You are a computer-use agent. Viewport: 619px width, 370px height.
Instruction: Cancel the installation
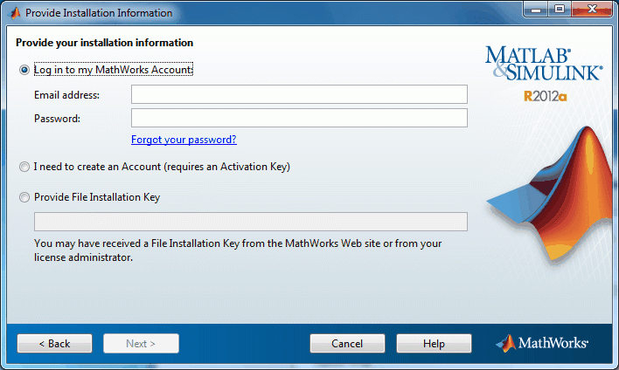point(347,344)
